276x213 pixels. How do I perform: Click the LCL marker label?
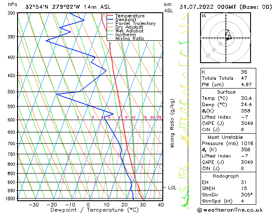(172, 188)
